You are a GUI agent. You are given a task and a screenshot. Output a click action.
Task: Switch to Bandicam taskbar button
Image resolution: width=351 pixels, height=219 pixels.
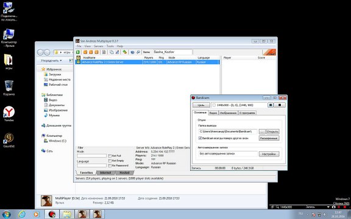(52, 215)
